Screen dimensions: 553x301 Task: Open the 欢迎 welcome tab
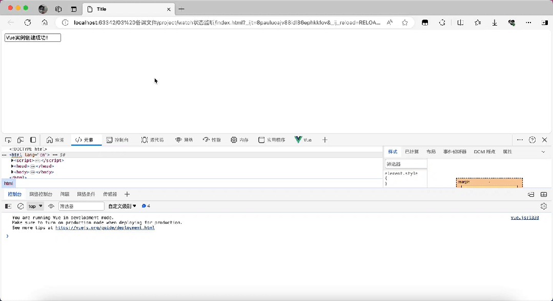coord(55,140)
